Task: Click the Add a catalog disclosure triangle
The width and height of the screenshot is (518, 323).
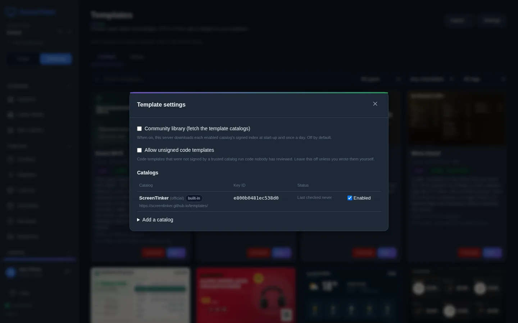Action: point(138,220)
